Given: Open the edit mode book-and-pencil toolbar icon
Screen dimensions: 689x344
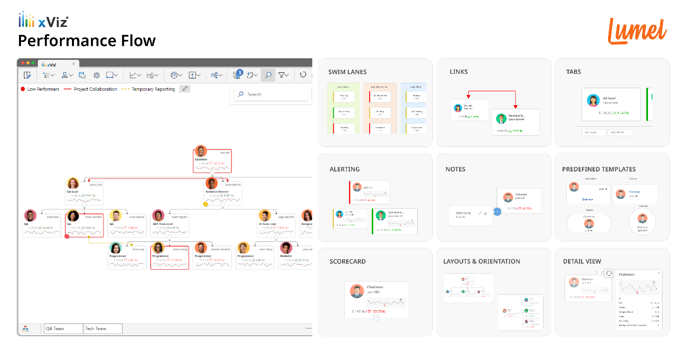Looking at the screenshot, I should pos(27,75).
